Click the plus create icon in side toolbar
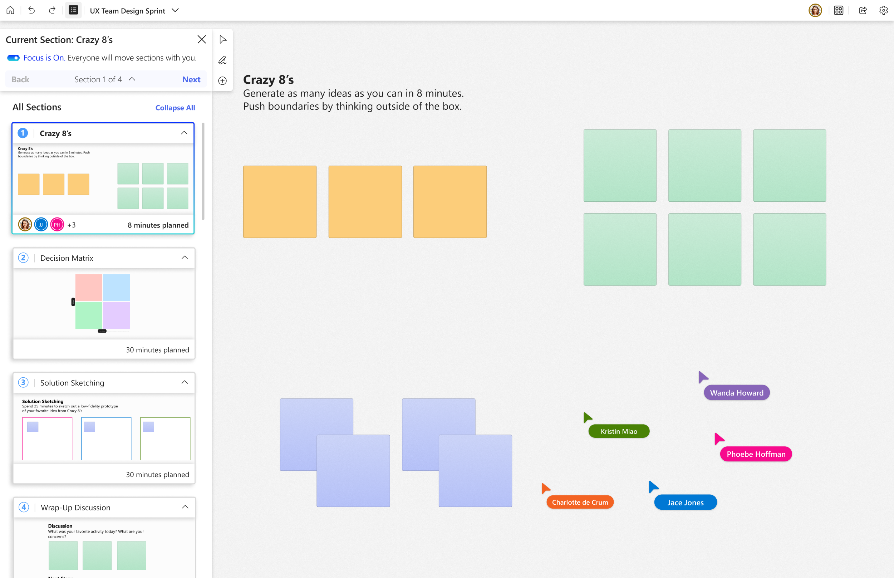Image resolution: width=894 pixels, height=578 pixels. pyautogui.click(x=222, y=81)
